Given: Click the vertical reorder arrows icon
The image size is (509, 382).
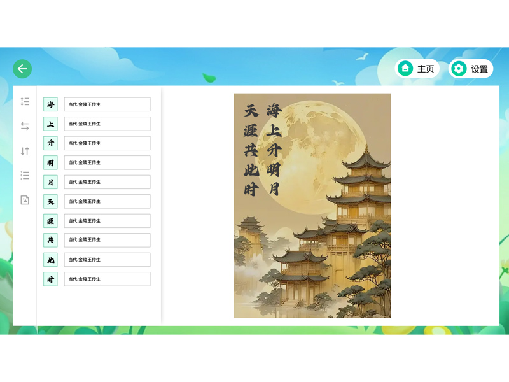Looking at the screenshot, I should (x=25, y=151).
